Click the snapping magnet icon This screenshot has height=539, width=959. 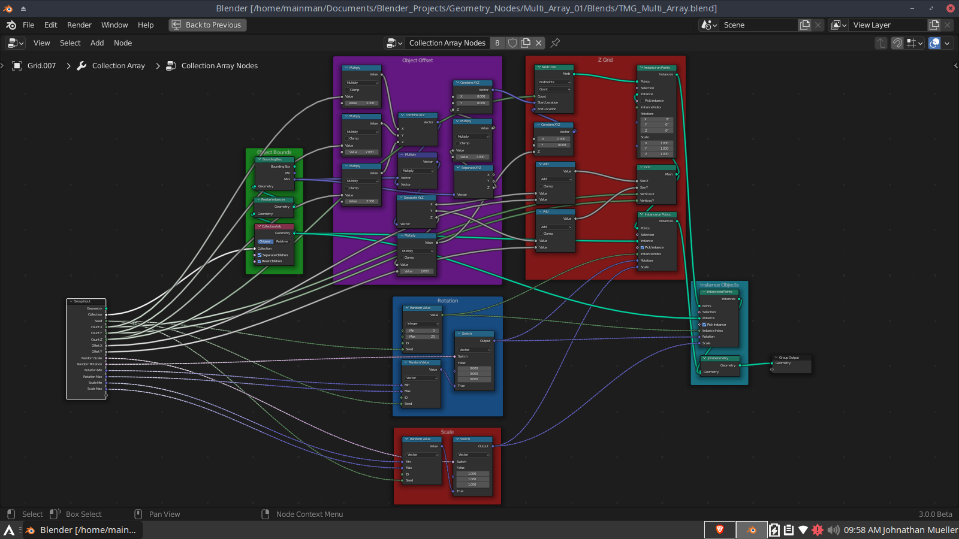tap(897, 43)
